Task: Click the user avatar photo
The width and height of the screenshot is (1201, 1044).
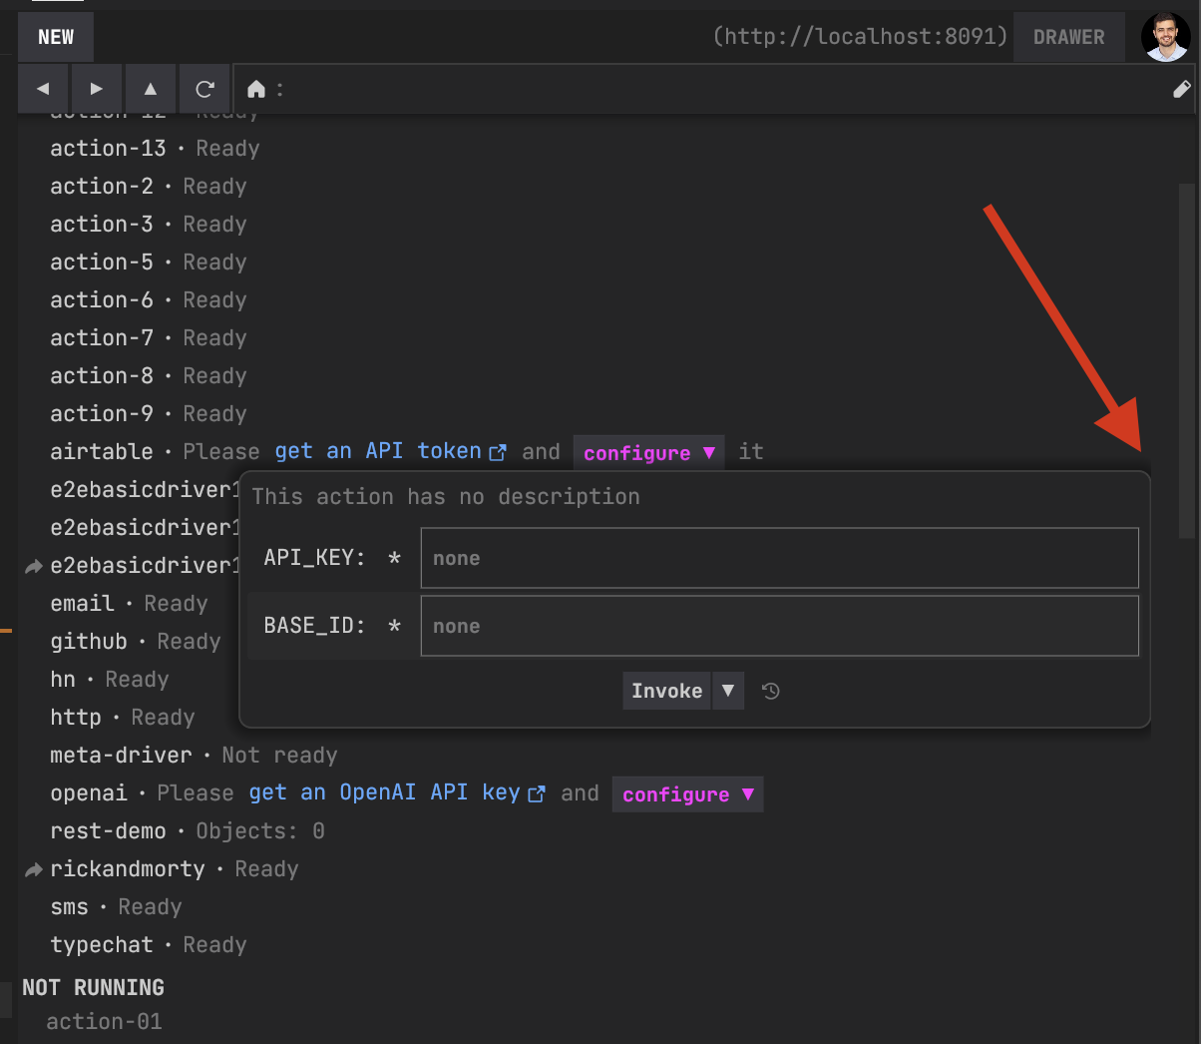Action: point(1165,37)
